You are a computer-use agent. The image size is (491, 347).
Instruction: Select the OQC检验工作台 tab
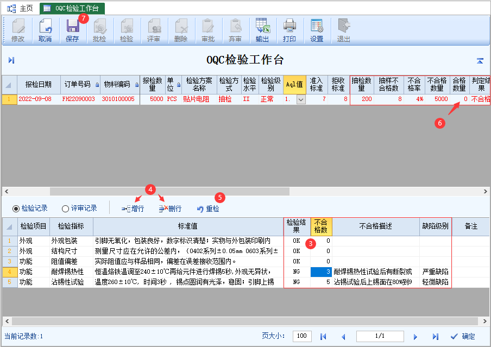pyautogui.click(x=72, y=9)
